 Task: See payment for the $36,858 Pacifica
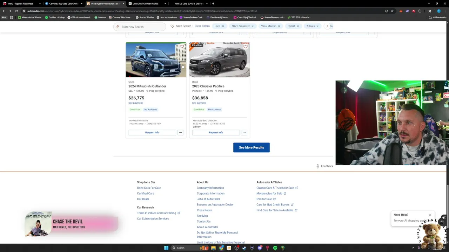(199, 103)
